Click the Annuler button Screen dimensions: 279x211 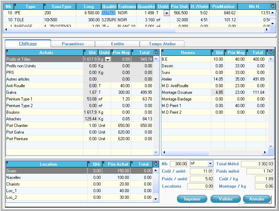pyautogui.click(x=257, y=199)
